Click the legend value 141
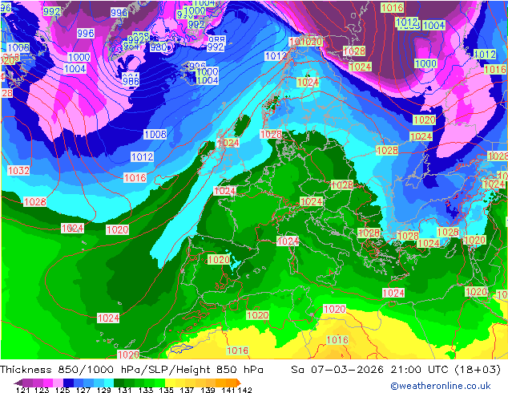Image resolution: width=508 pixels, height=393 pixels. (x=228, y=390)
